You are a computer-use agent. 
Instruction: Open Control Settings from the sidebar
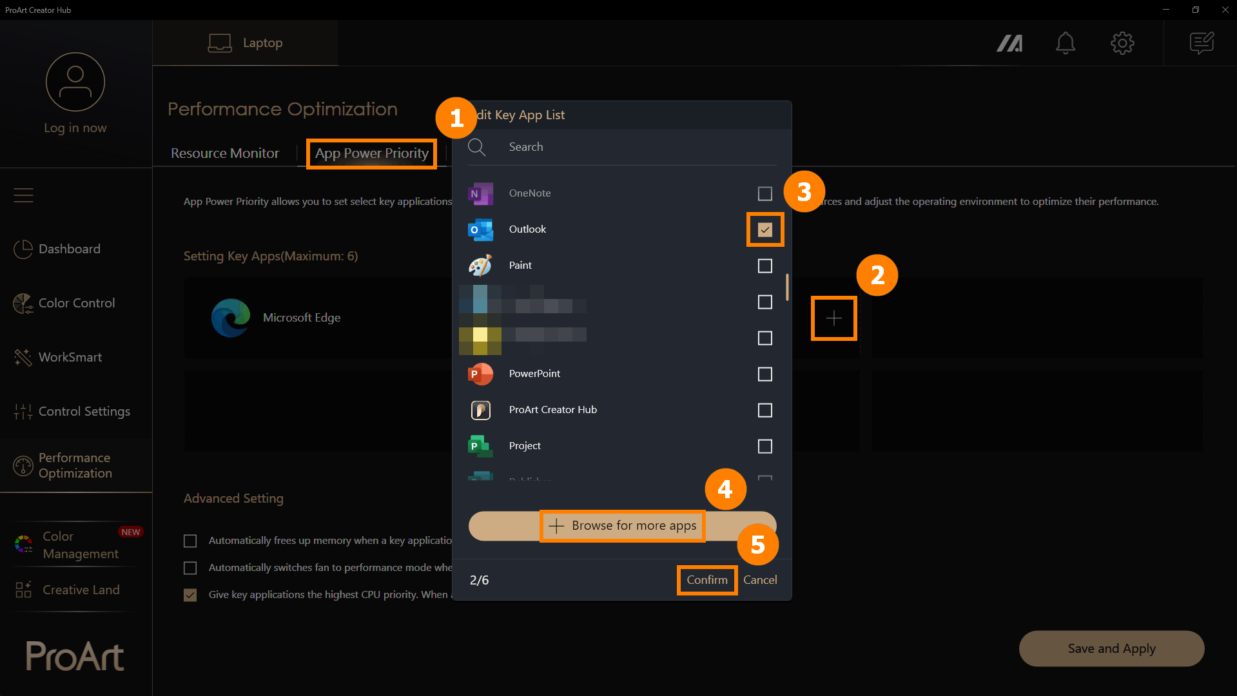tap(76, 411)
